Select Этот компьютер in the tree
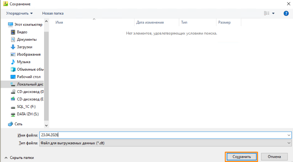Image resolution: width=293 pixels, height=162 pixels. coord(28,25)
